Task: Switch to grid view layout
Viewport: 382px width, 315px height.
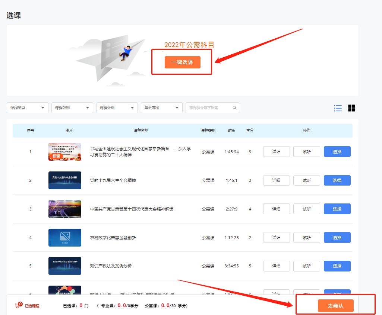Action: click(x=351, y=108)
